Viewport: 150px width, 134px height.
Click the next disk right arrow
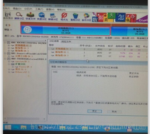click(9, 25)
